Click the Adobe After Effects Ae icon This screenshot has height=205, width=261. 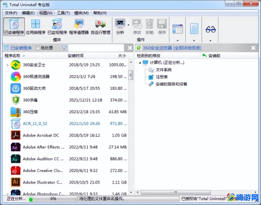[16, 147]
